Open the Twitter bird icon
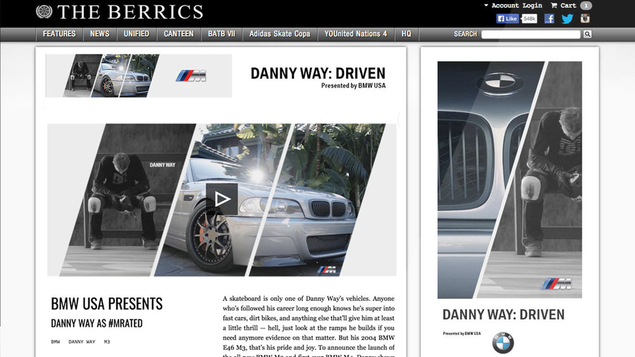The width and height of the screenshot is (635, 357). (x=567, y=18)
